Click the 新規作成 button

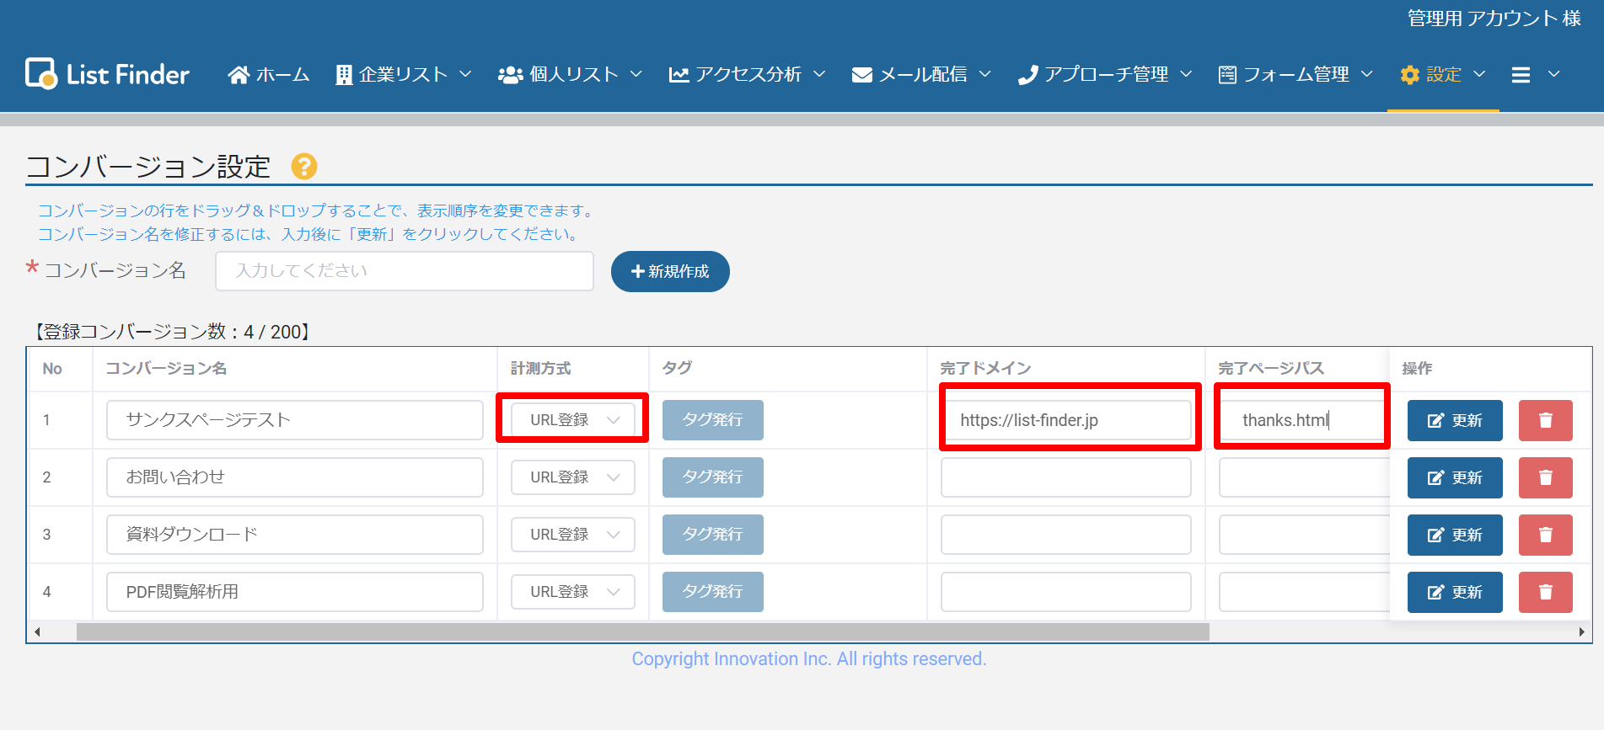[x=670, y=271]
